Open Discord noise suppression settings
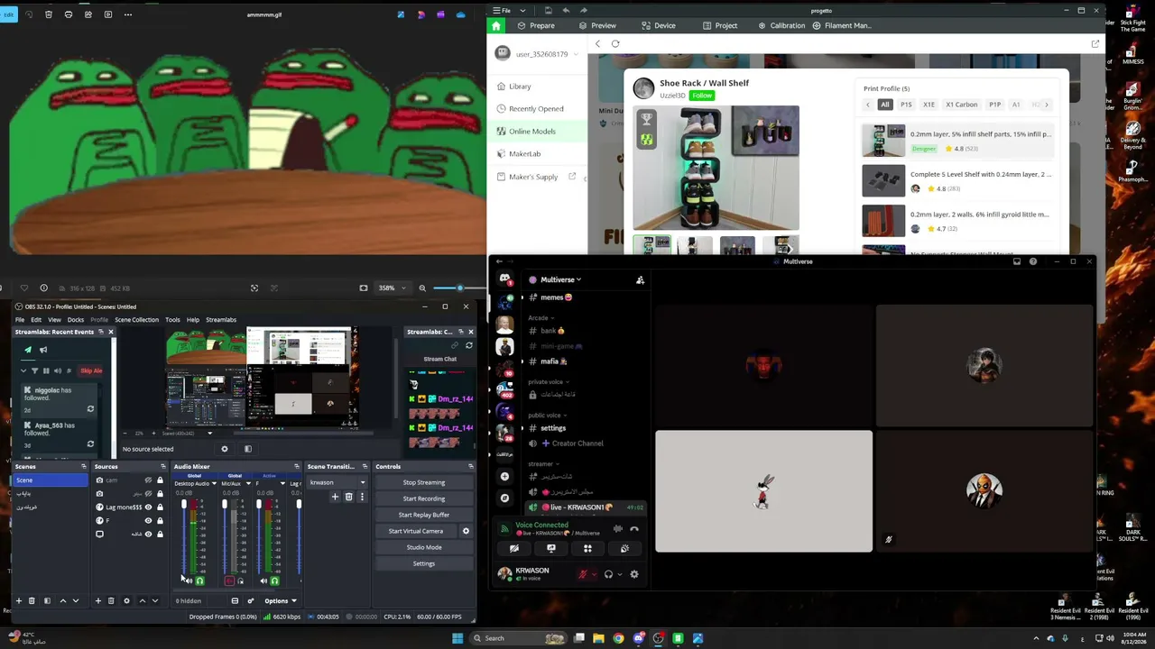 click(618, 529)
